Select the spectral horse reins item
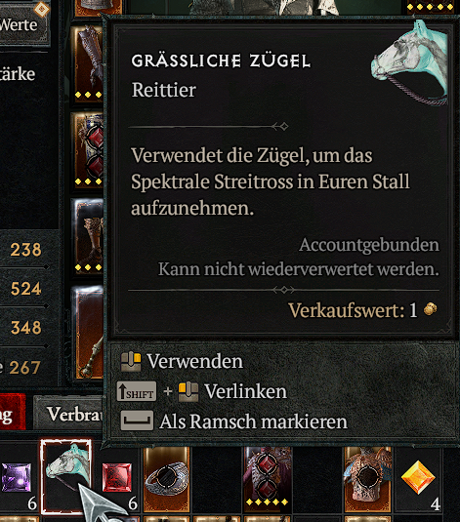 pos(66,477)
